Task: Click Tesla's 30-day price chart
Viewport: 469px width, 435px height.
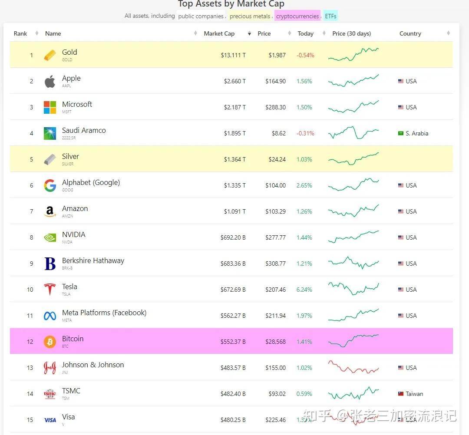Action: [353, 289]
